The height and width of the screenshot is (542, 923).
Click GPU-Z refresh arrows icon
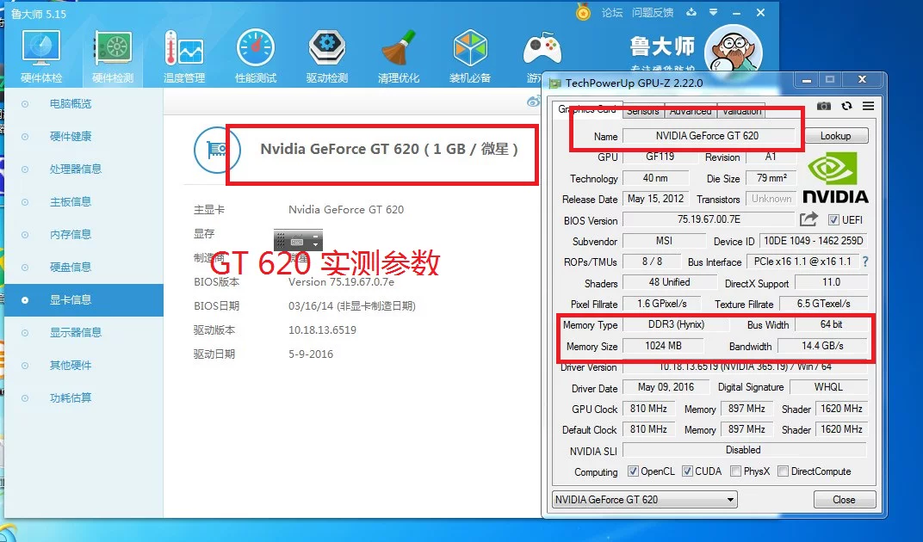click(x=846, y=106)
